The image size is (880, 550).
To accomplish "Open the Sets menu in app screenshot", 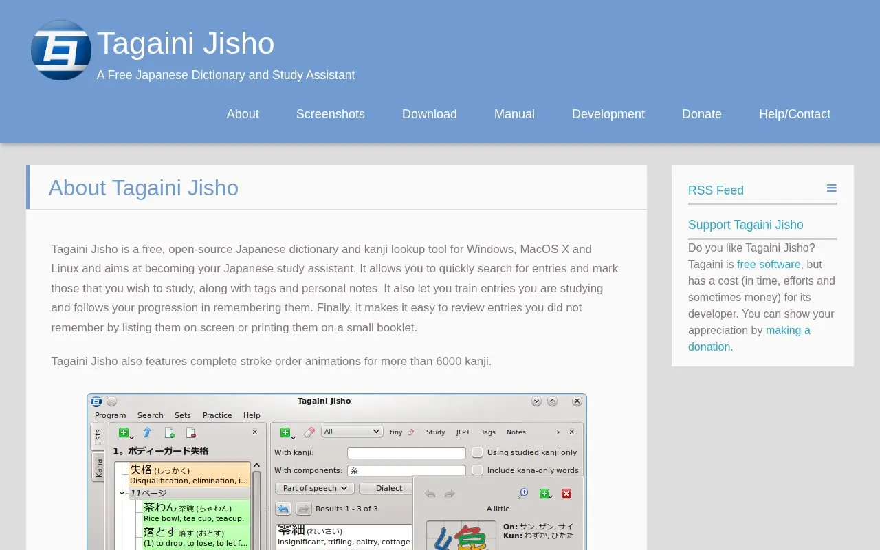I will click(x=183, y=415).
